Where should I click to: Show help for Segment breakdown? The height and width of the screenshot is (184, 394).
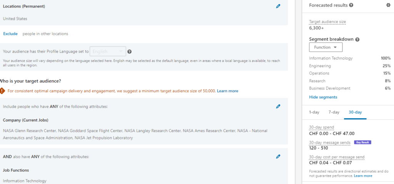(x=357, y=40)
